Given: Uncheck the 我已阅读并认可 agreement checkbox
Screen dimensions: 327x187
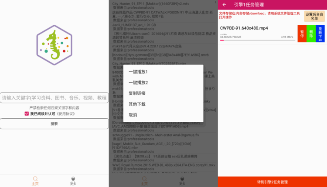Looking at the screenshot, I should 27,114.
